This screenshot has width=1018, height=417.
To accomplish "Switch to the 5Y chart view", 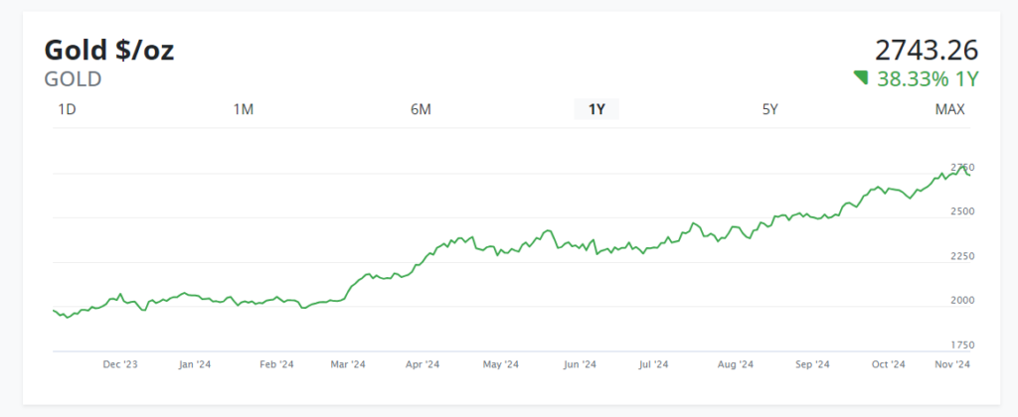I will pyautogui.click(x=770, y=109).
